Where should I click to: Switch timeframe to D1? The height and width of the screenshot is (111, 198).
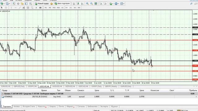point(71,8)
